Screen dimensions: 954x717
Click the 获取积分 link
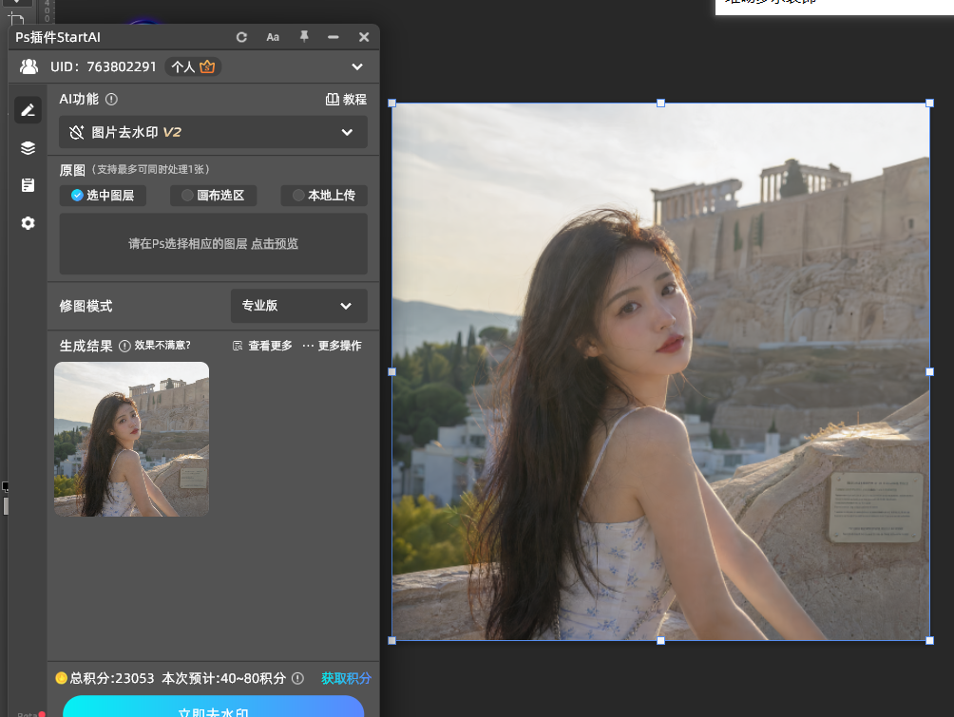(346, 678)
